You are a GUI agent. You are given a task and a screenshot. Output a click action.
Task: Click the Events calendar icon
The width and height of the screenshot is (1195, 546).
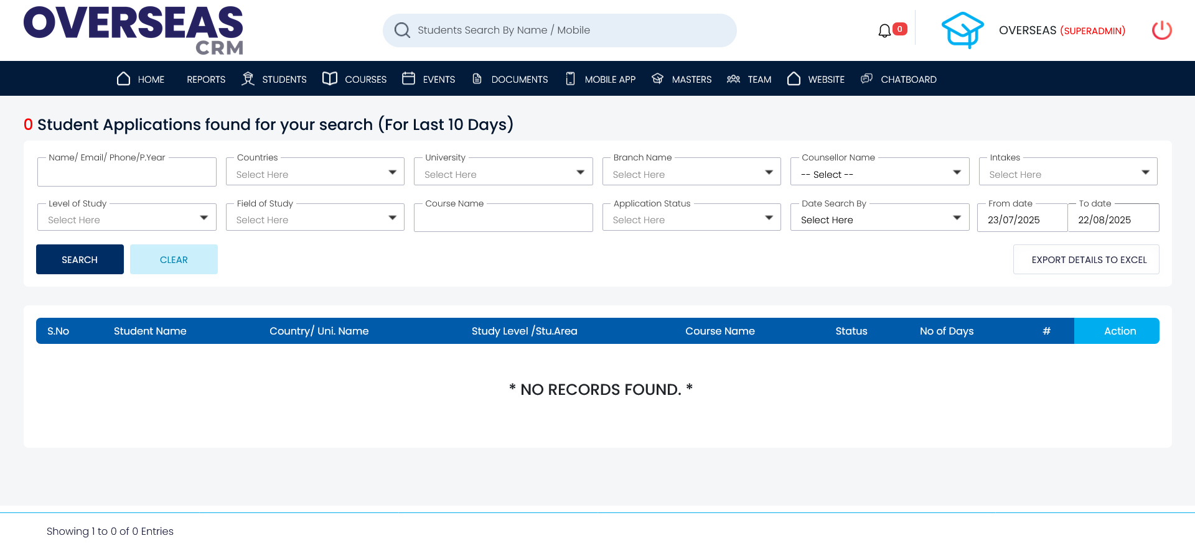[x=408, y=79]
